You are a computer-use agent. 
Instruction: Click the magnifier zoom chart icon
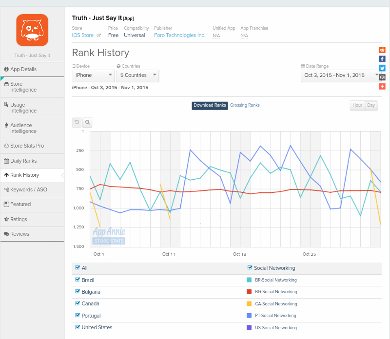[88, 122]
